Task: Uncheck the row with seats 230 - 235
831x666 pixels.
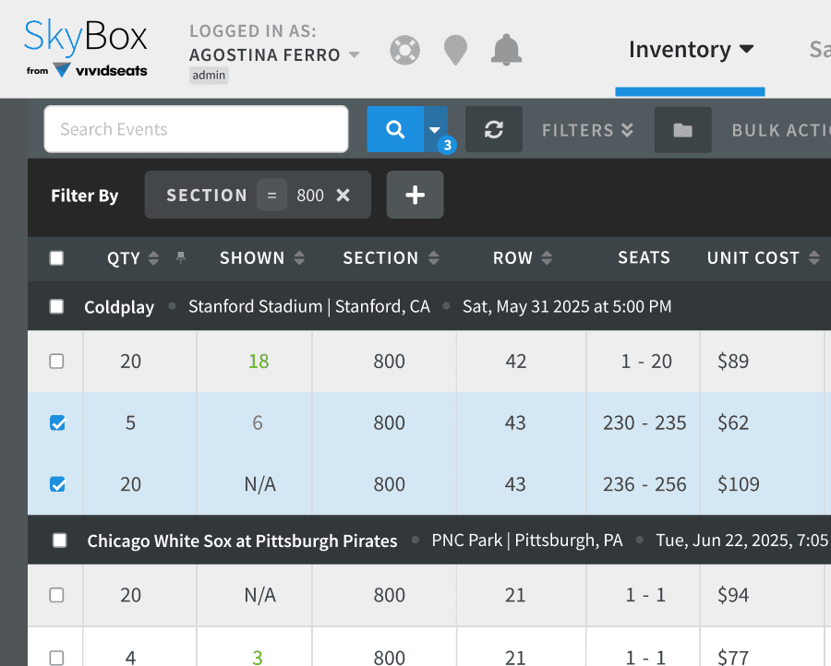Action: 57,422
